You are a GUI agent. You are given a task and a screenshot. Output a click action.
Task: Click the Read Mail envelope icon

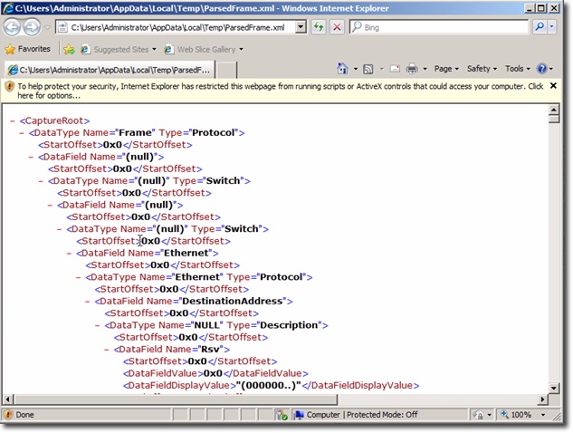pos(395,69)
